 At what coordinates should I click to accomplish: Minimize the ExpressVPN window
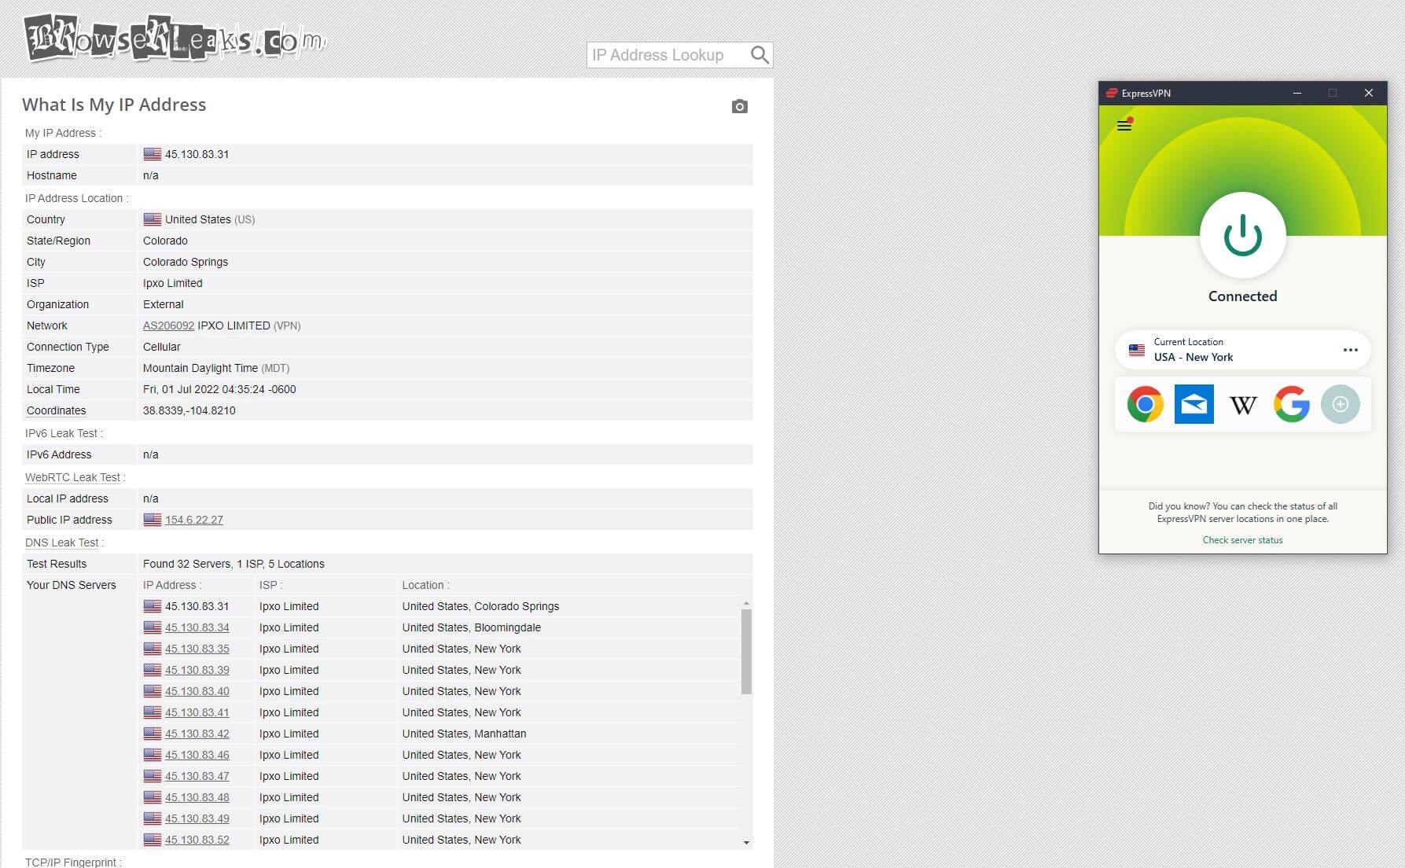point(1297,93)
